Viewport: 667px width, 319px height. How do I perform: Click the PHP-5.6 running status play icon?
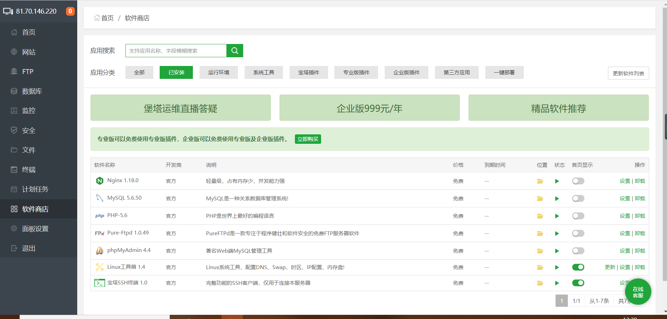click(x=557, y=216)
